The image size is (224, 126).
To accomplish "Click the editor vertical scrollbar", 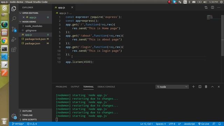I will pyautogui.click(x=223, y=35).
